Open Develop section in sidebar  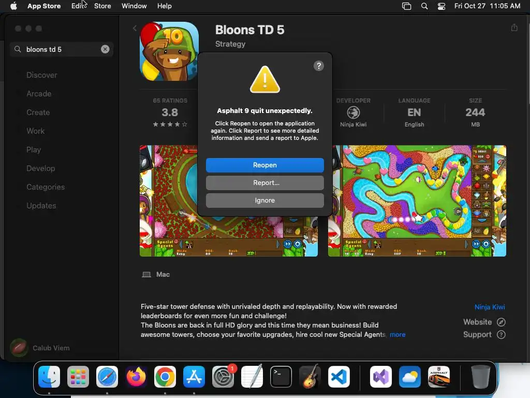[x=40, y=168]
